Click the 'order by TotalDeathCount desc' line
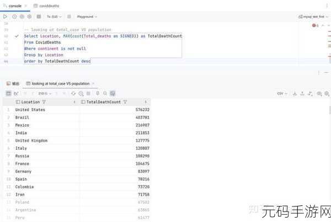This screenshot has width=331, height=222. 57,61
